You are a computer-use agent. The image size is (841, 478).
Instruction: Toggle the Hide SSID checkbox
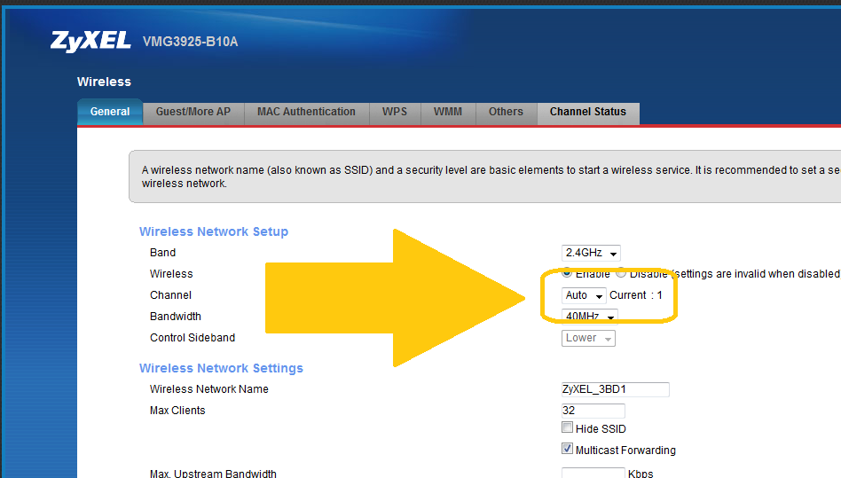pyautogui.click(x=567, y=427)
